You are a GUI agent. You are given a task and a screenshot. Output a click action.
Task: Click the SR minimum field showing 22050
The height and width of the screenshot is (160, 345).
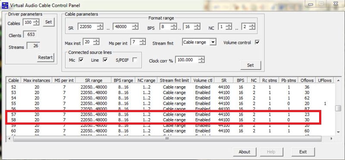88,27
